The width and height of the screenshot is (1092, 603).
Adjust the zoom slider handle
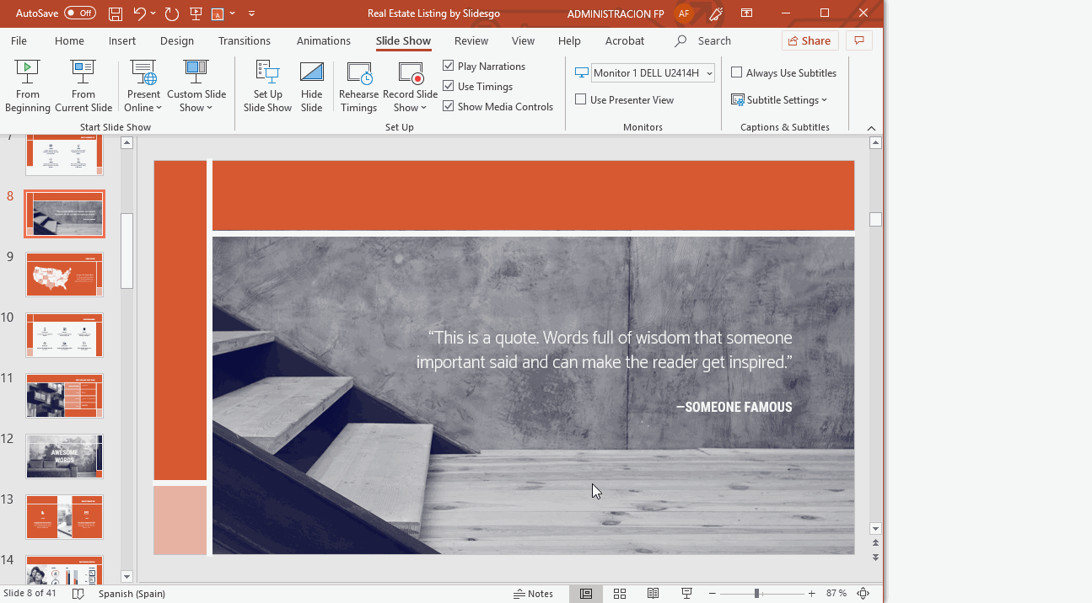757,594
